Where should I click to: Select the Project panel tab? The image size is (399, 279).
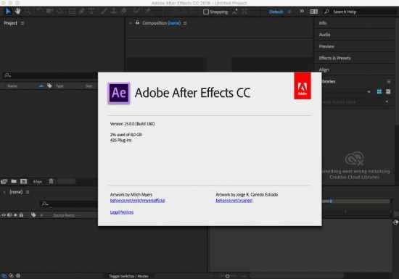[x=10, y=23]
